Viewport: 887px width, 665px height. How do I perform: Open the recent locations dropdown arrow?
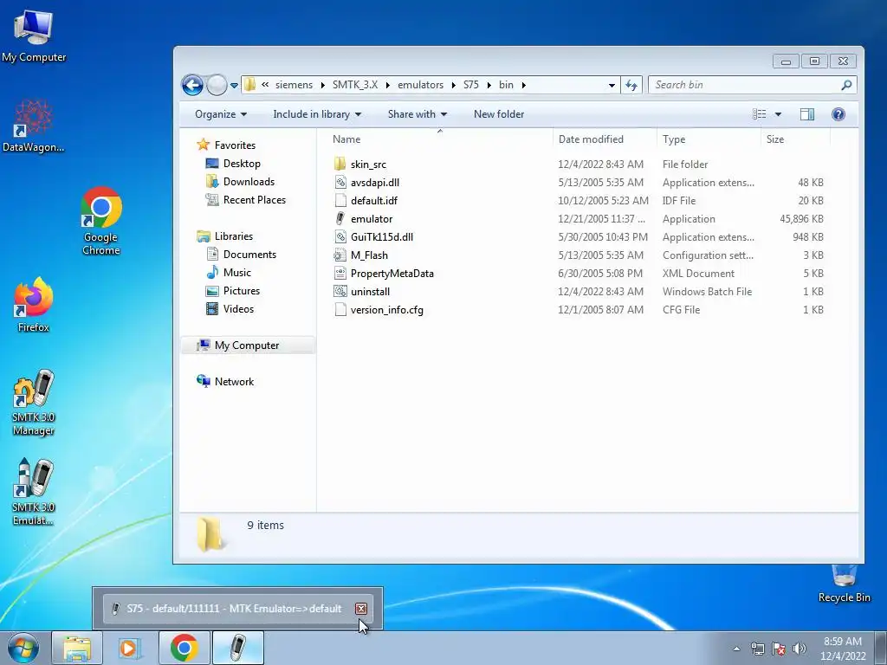(x=234, y=86)
